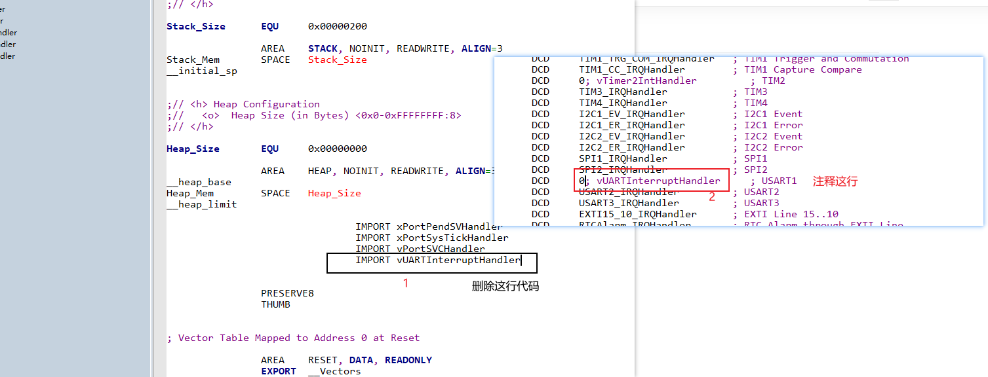Click the STACK area name in the AREA line
The width and height of the screenshot is (988, 377).
pos(323,49)
